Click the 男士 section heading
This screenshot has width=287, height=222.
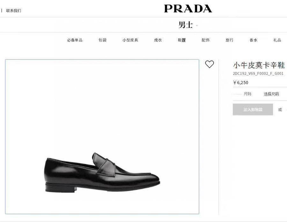pyautogui.click(x=186, y=25)
